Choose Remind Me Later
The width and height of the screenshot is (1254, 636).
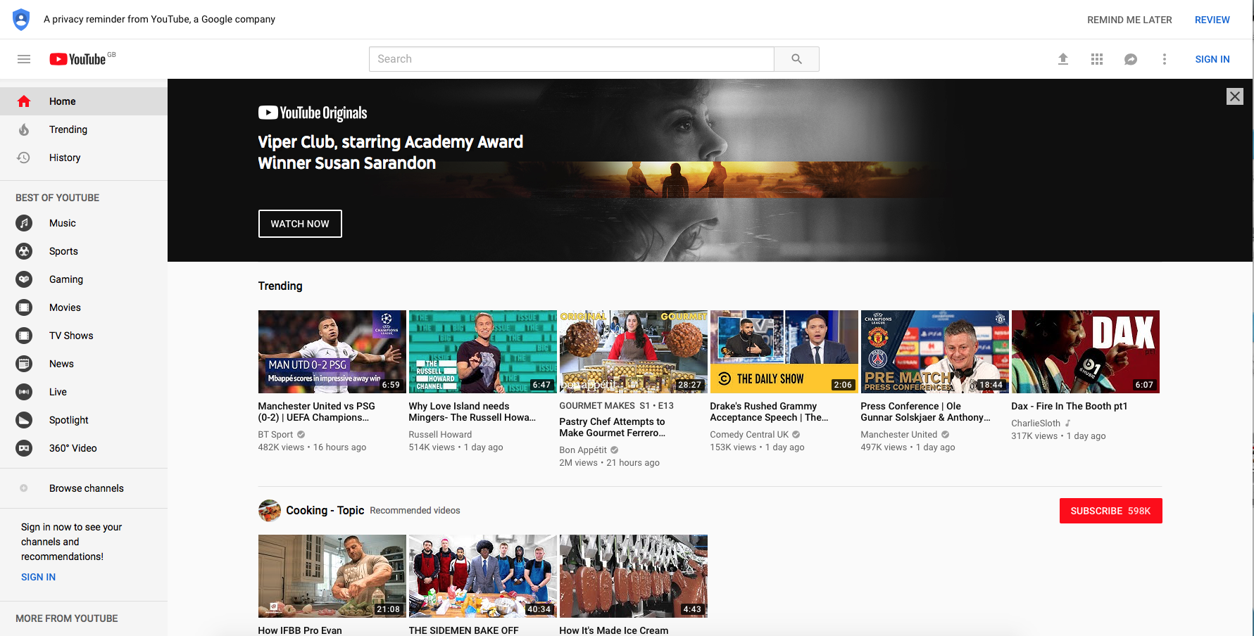pyautogui.click(x=1129, y=20)
